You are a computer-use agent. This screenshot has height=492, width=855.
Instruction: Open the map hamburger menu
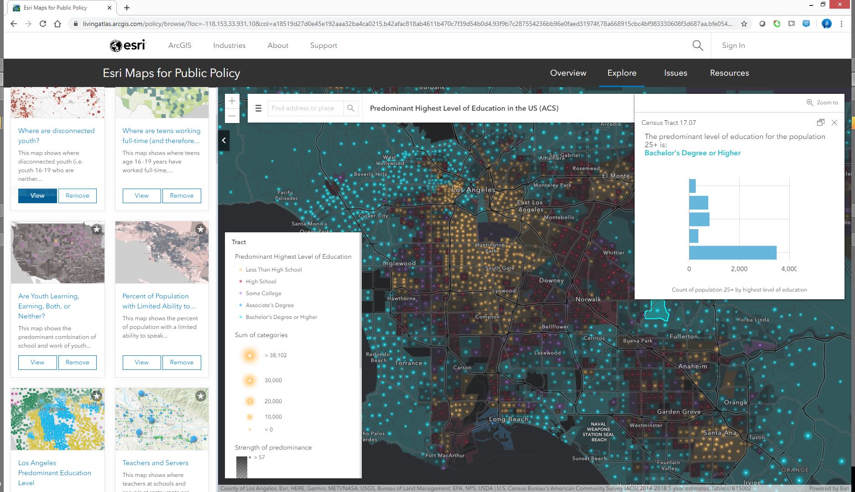click(x=258, y=108)
